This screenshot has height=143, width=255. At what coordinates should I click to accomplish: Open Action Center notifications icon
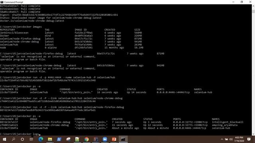pos(249,139)
